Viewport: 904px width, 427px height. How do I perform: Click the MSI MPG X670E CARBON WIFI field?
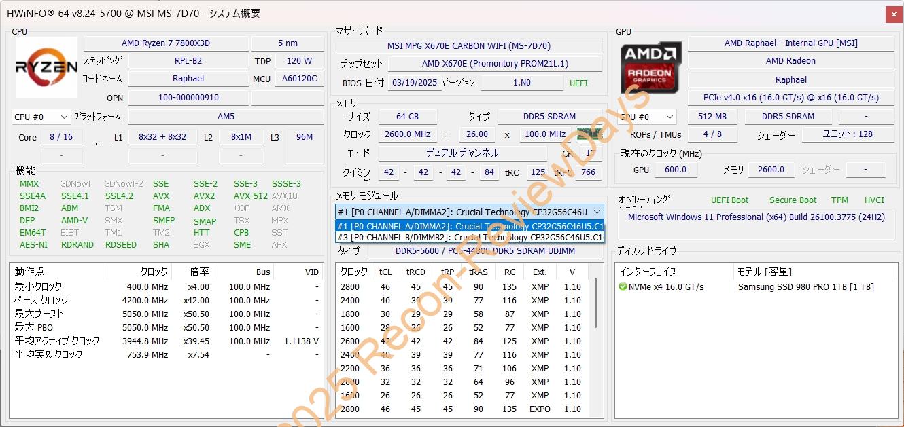click(468, 46)
